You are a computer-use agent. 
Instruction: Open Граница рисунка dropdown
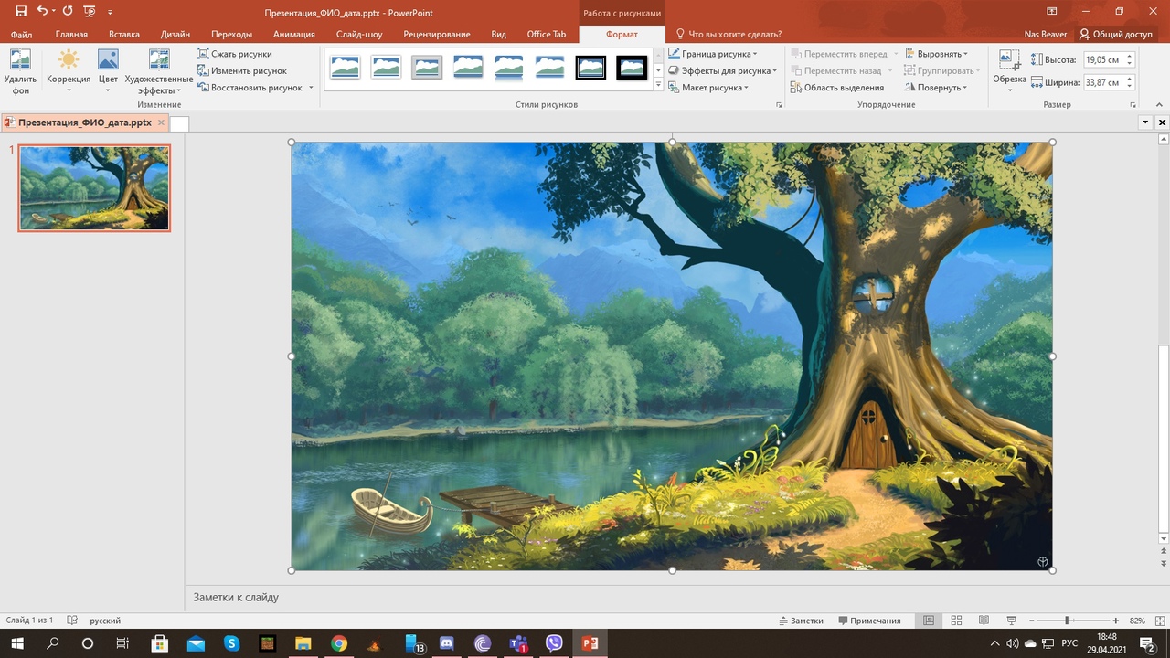tap(713, 54)
